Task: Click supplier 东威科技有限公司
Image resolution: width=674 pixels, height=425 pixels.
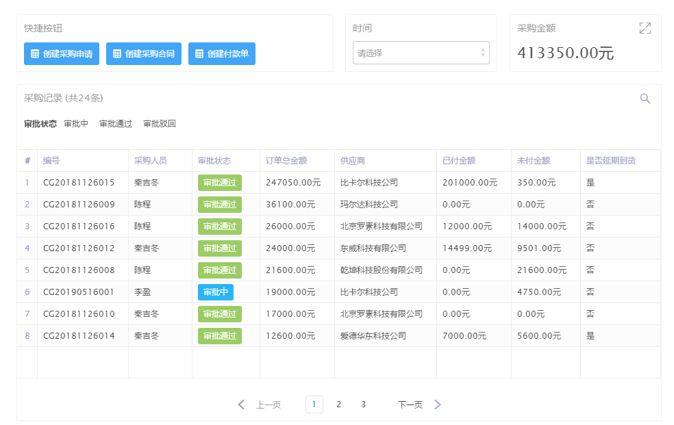Action: click(x=373, y=248)
